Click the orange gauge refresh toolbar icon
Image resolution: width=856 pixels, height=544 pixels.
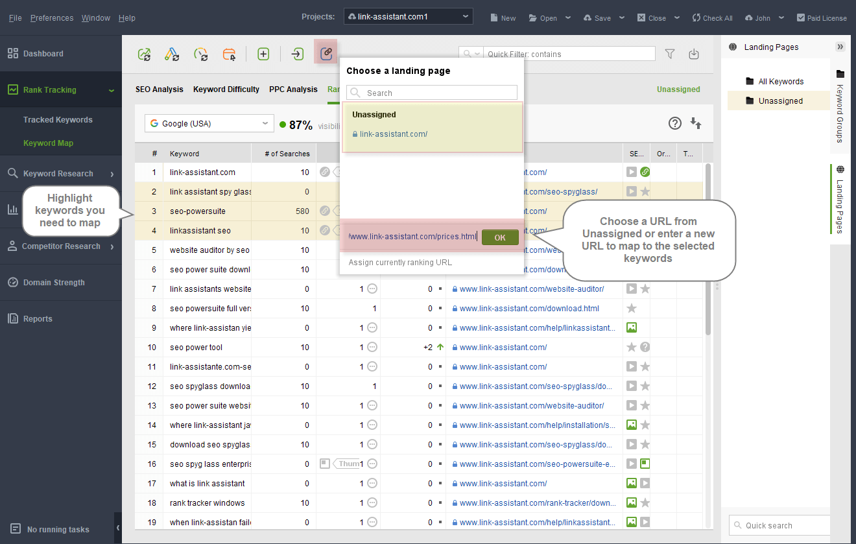point(201,54)
